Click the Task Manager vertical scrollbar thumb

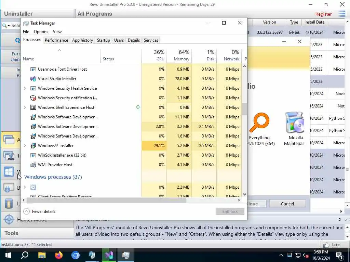click(244, 109)
